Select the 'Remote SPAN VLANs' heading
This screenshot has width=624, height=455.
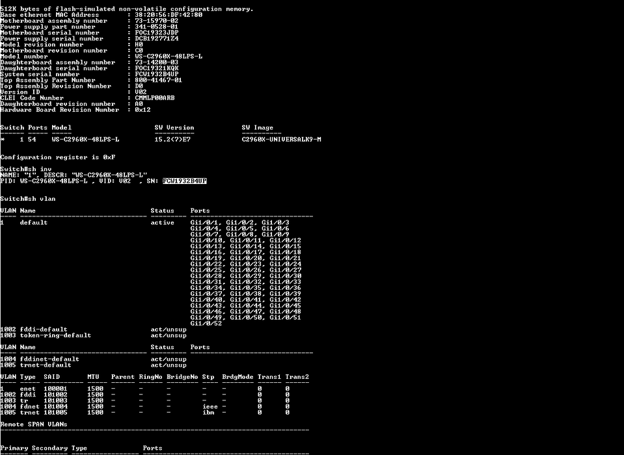(x=34, y=424)
